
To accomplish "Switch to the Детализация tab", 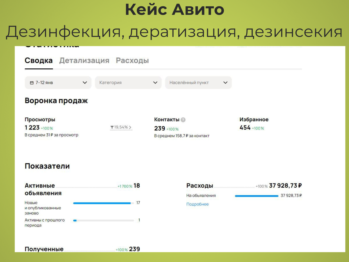I will (x=84, y=61).
